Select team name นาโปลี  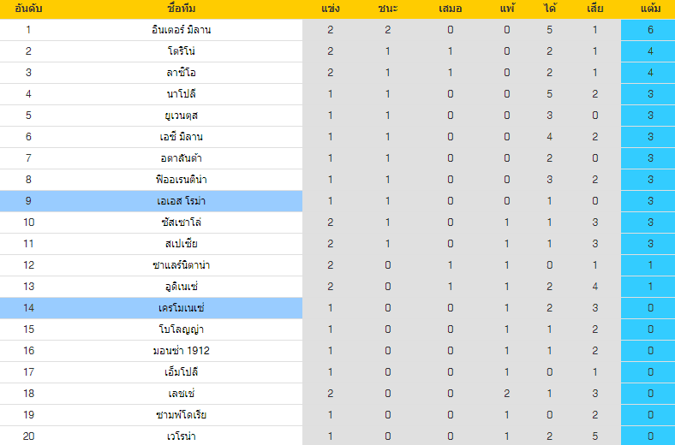182,94
